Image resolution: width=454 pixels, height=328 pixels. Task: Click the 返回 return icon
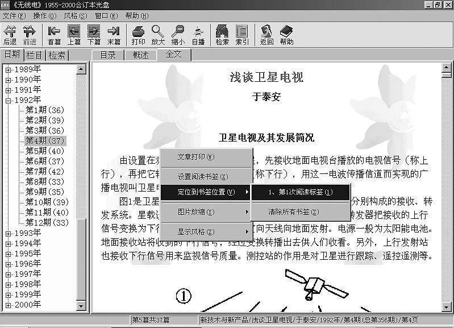pos(266,35)
